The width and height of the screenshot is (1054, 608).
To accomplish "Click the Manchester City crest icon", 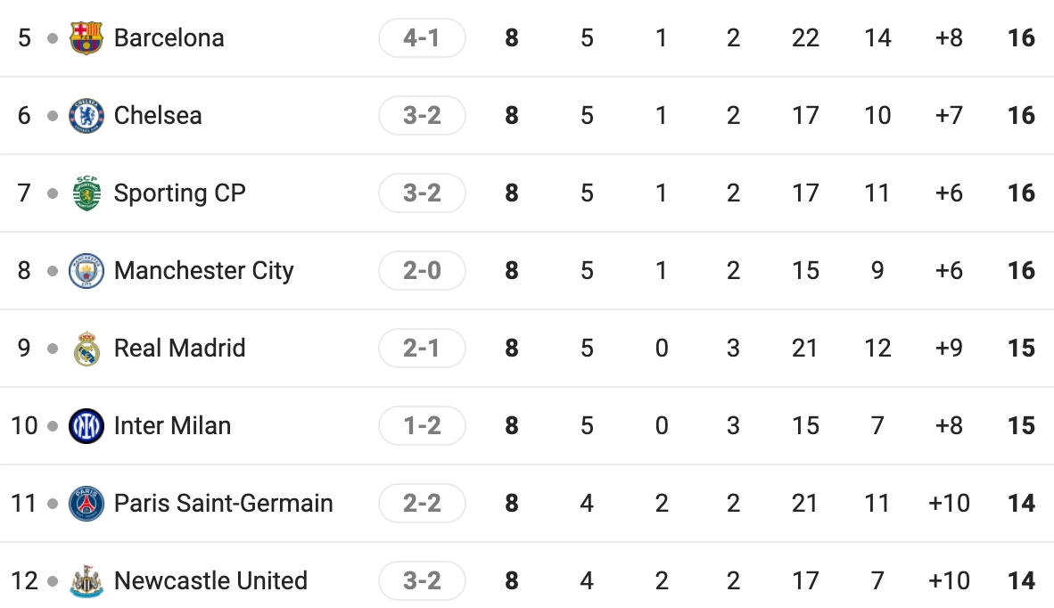I will [x=86, y=271].
